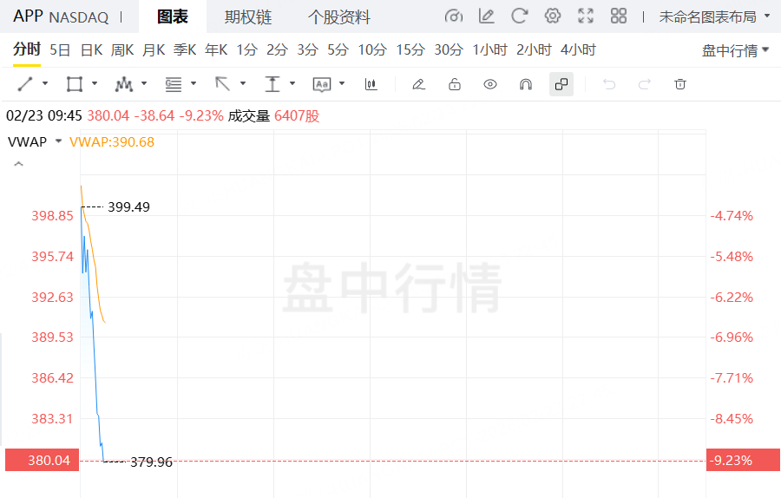The width and height of the screenshot is (781, 498).
Task: Click the 成交量 6407股 volume text
Action: click(273, 116)
